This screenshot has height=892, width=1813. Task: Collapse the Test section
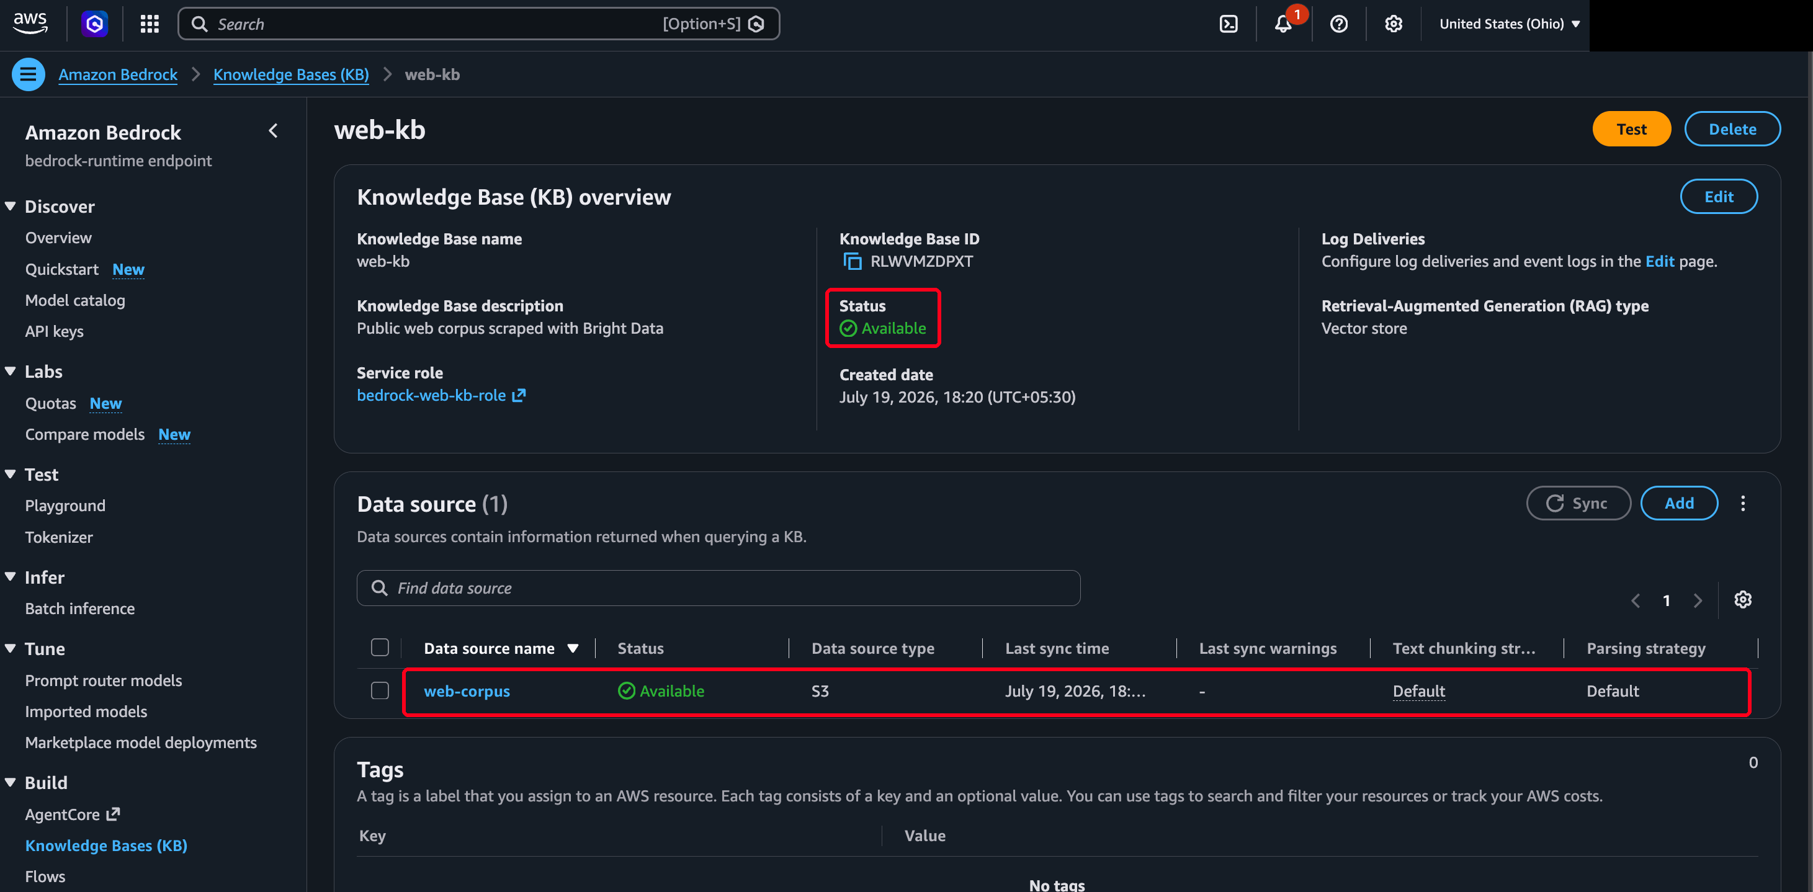point(10,474)
